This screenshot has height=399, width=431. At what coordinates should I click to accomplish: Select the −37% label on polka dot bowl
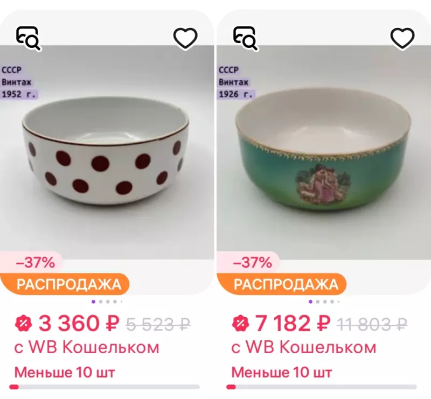click(34, 263)
